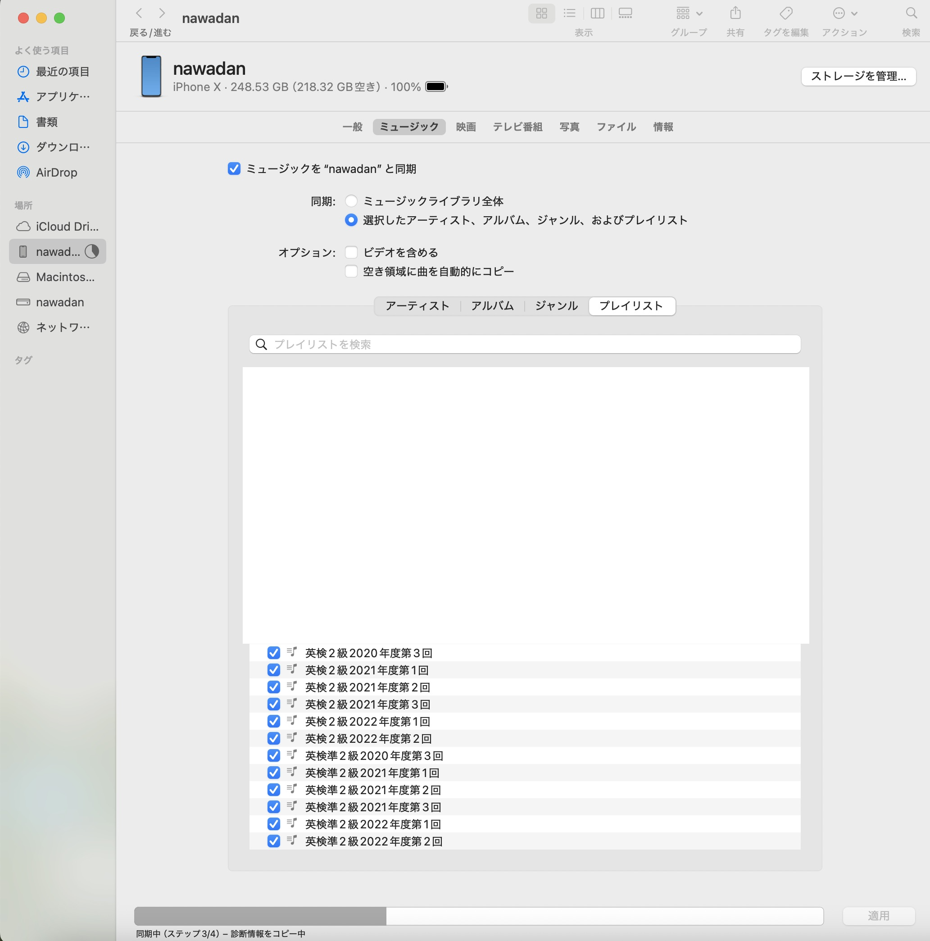Image resolution: width=930 pixels, height=941 pixels.
Task: Uncheck 英検2級2021年度第2回 playlist
Action: coord(274,687)
